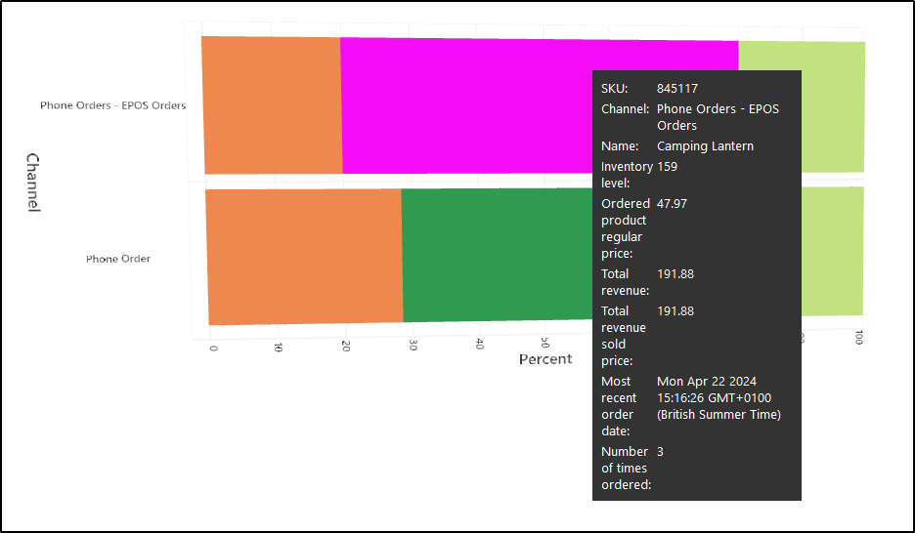Screen dimensions: 915x533
Task: Click the 'Phone Orders - EPOS Orders' axis label
Action: (112, 105)
